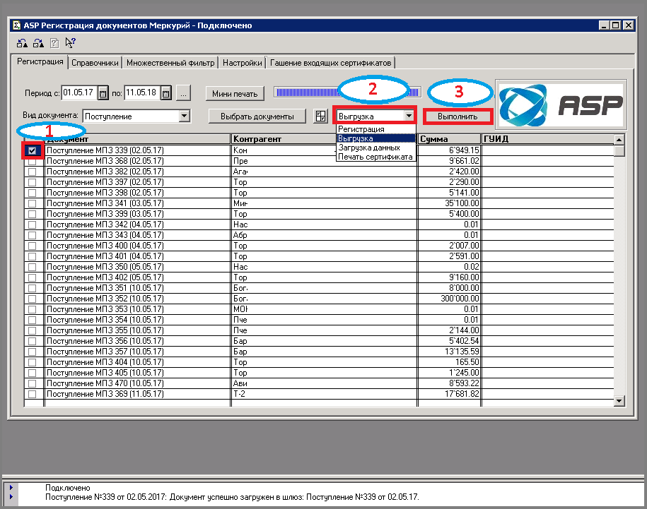Open the Справочники tab
The image size is (647, 509).
(x=95, y=63)
